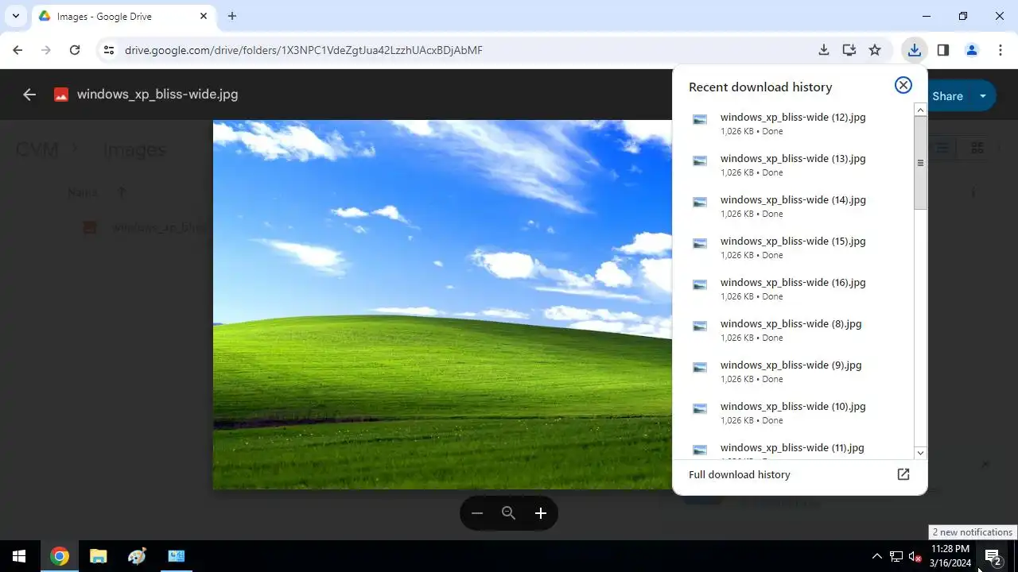Open the Chrome profile avatar
The width and height of the screenshot is (1018, 572).
pos(972,50)
